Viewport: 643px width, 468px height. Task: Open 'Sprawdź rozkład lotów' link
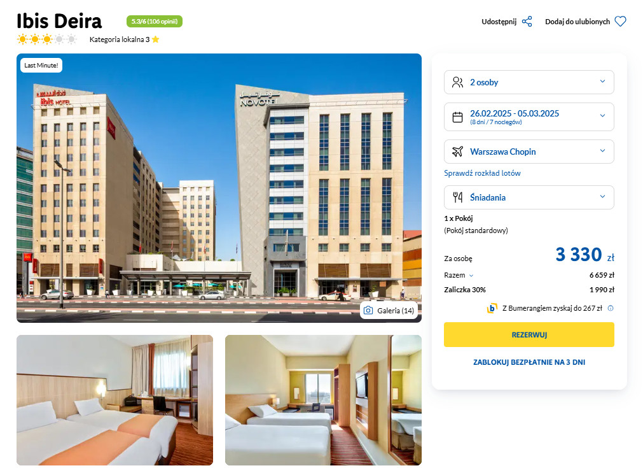pos(482,173)
